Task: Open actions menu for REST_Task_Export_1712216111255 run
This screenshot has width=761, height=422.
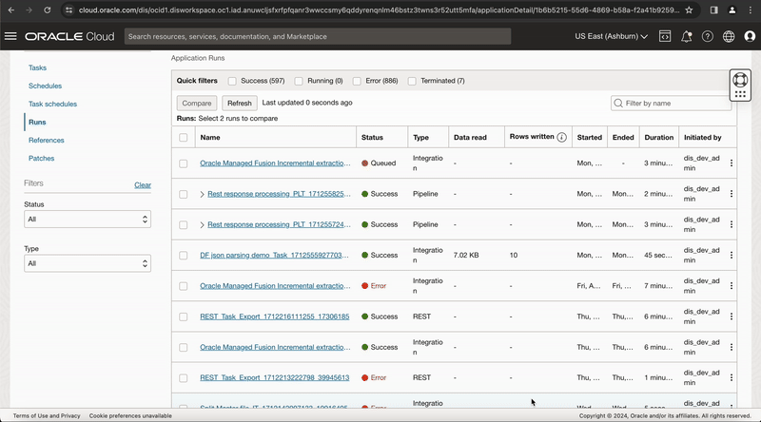Action: 732,316
